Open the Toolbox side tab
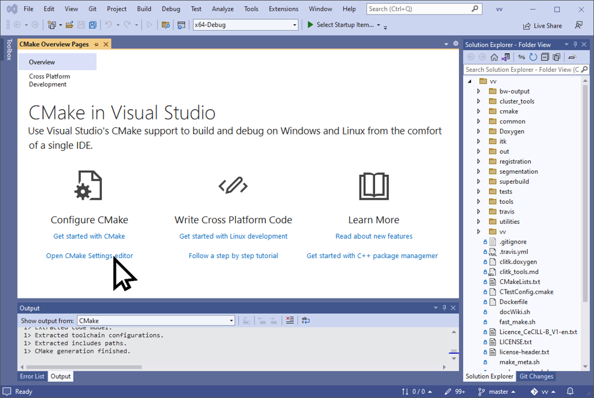 coord(9,49)
